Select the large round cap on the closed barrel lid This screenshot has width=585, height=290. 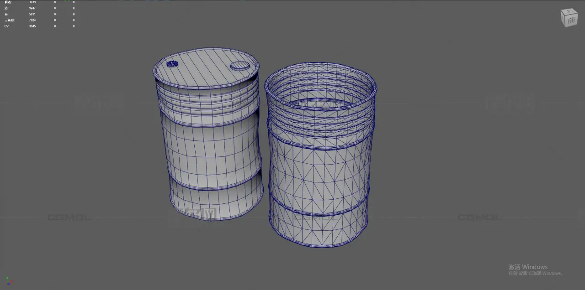pyautogui.click(x=240, y=66)
